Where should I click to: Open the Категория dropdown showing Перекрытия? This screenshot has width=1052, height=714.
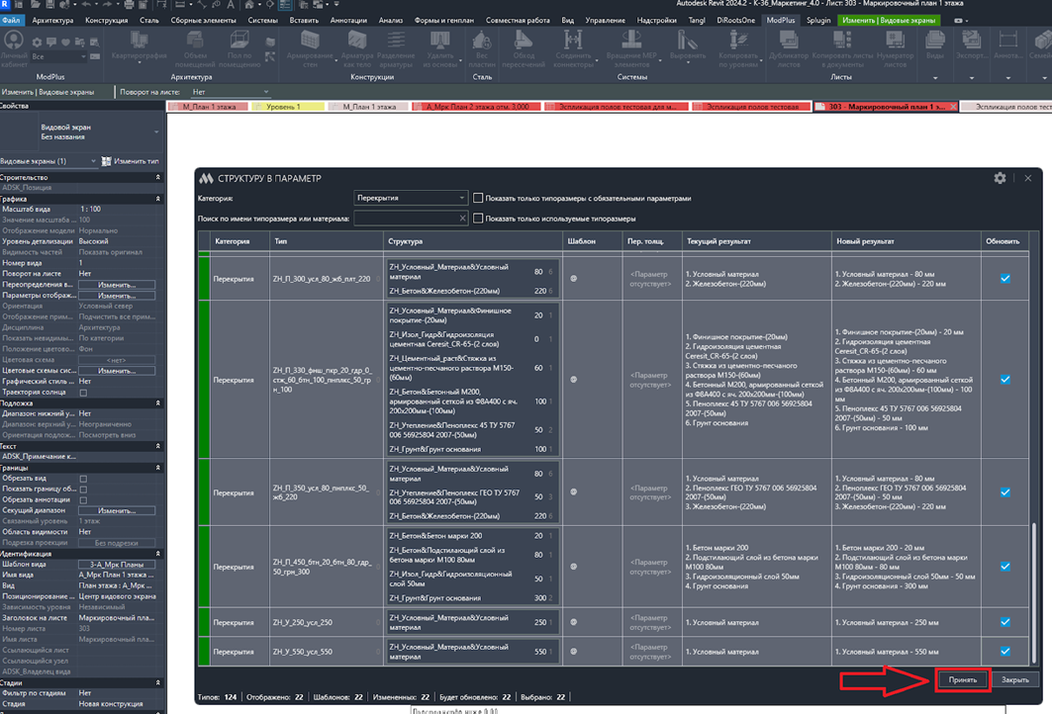410,198
